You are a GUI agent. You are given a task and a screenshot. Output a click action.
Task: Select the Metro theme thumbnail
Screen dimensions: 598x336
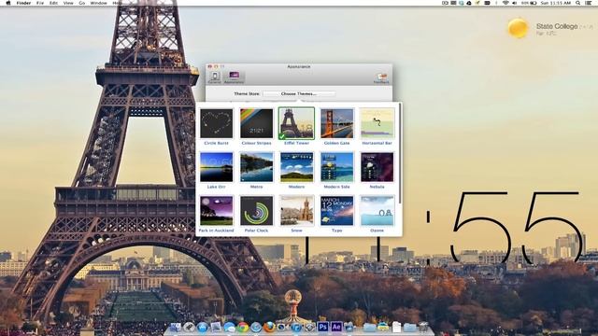click(x=256, y=167)
